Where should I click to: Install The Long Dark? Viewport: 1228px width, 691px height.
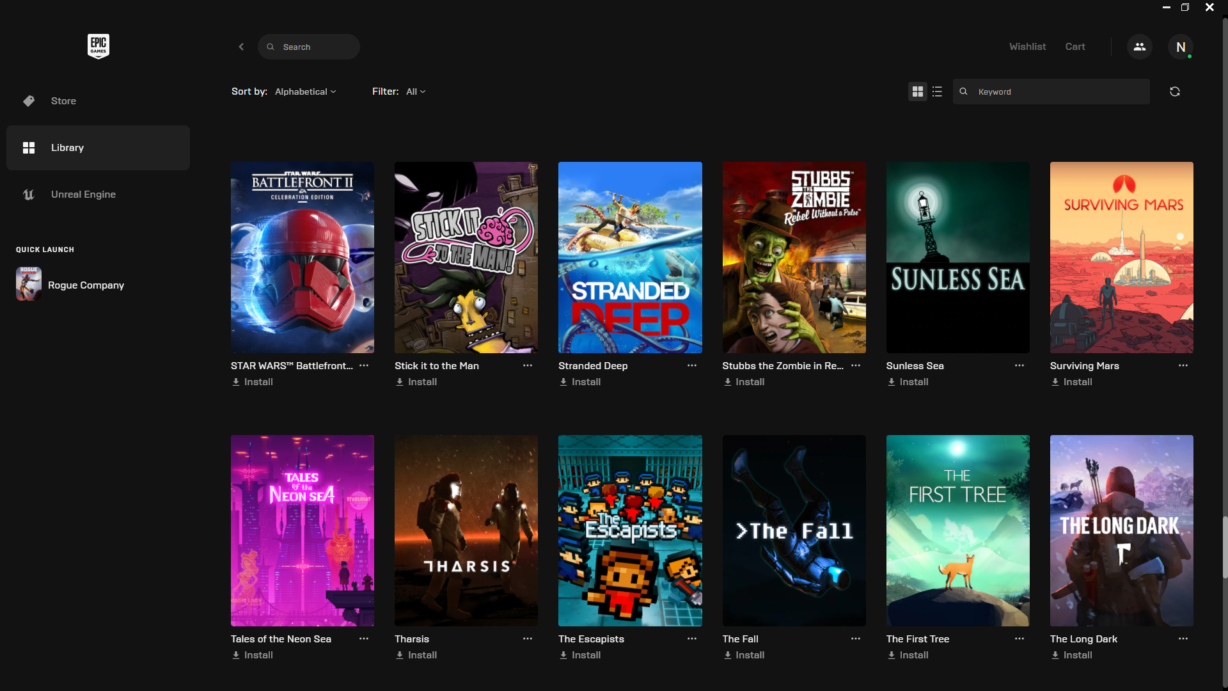pos(1071,655)
